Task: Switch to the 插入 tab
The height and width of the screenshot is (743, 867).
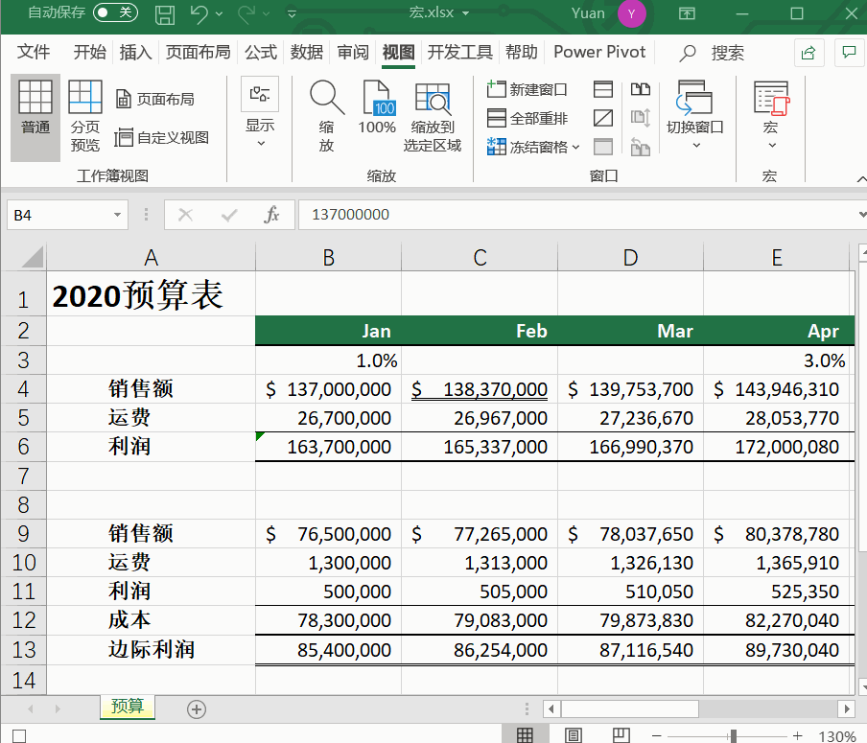Action: [135, 52]
